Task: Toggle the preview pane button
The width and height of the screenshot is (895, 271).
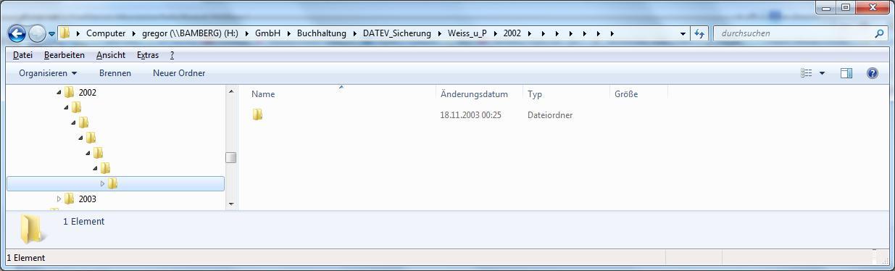Action: tap(846, 73)
